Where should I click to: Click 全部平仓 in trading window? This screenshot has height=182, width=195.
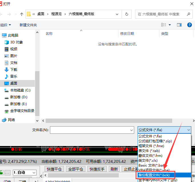76,169
